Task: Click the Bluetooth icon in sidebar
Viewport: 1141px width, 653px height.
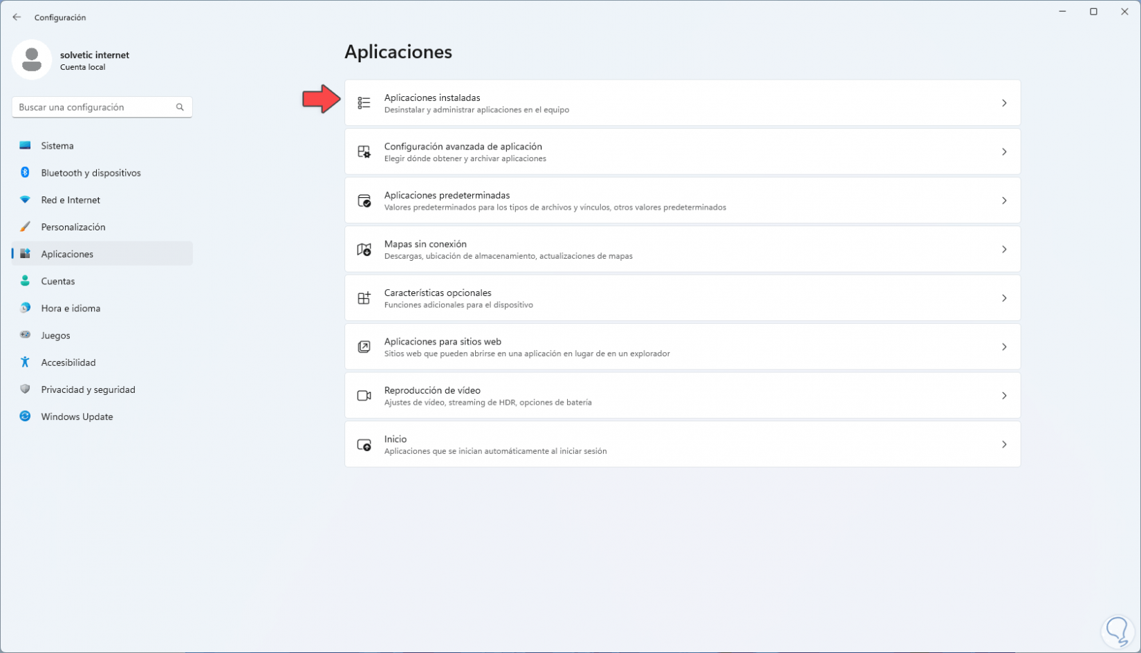Action: [25, 173]
